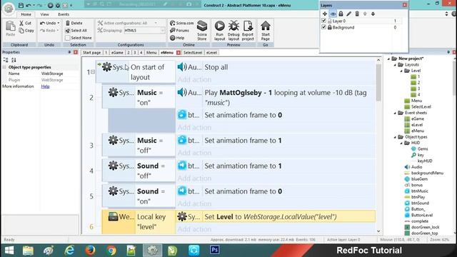Click the alphabetical sort icon in Properties
Viewport: 457px width, 257px height.
pyautogui.click(x=14, y=60)
